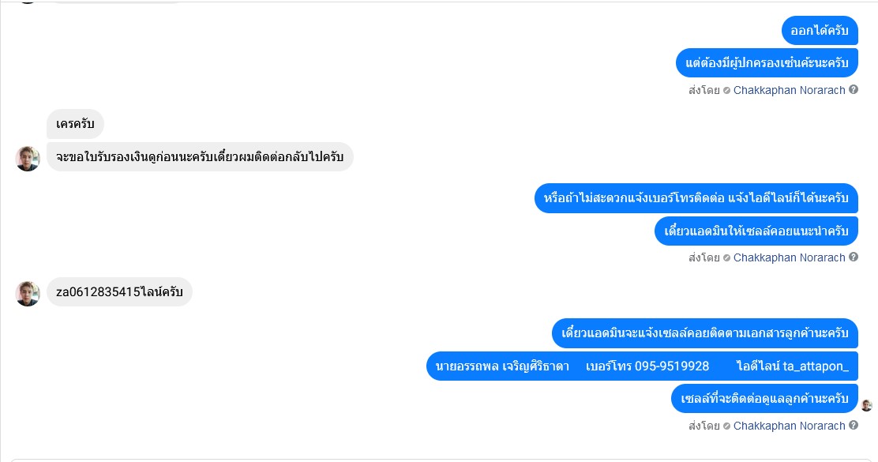The image size is (878, 462).
Task: Select the เดี๋ยวแอดมินจะแจ้งเซลล์คอยติดตามเอกสาร message bubble
Action: click(x=704, y=333)
